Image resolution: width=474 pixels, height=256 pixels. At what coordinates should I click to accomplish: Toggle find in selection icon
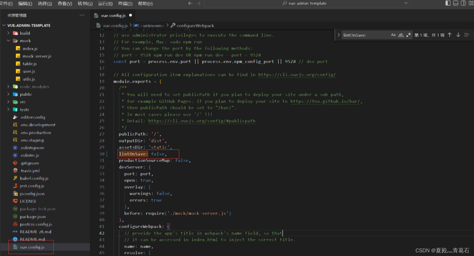click(x=467, y=35)
